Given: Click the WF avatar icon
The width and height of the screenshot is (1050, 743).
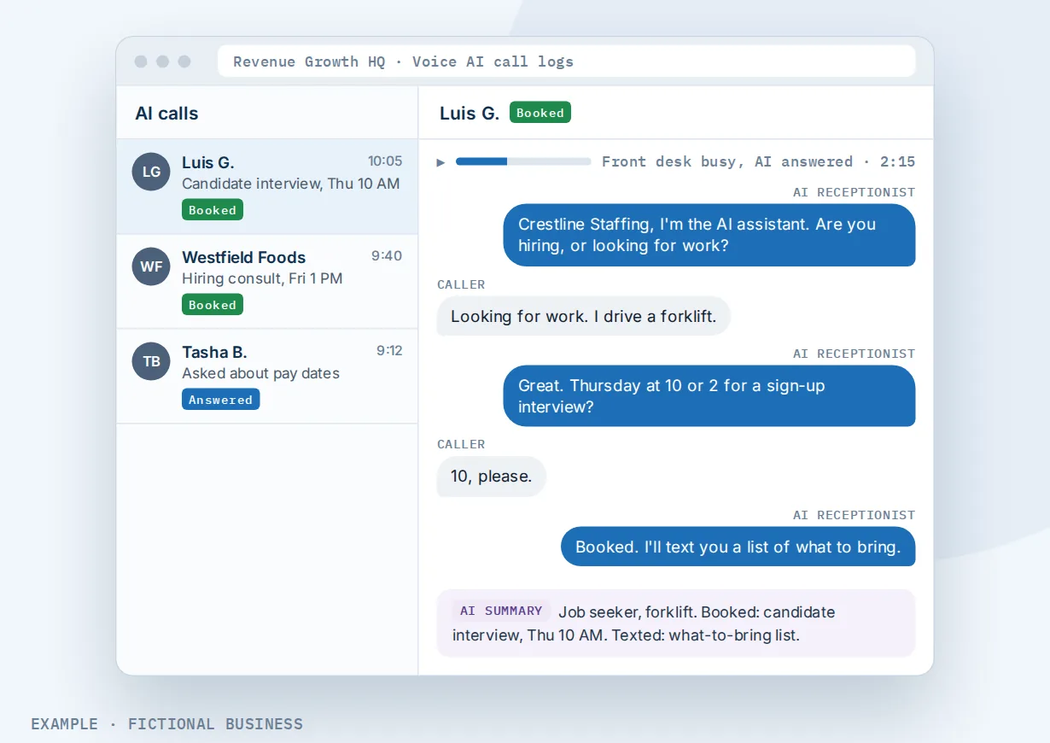Looking at the screenshot, I should [x=151, y=266].
